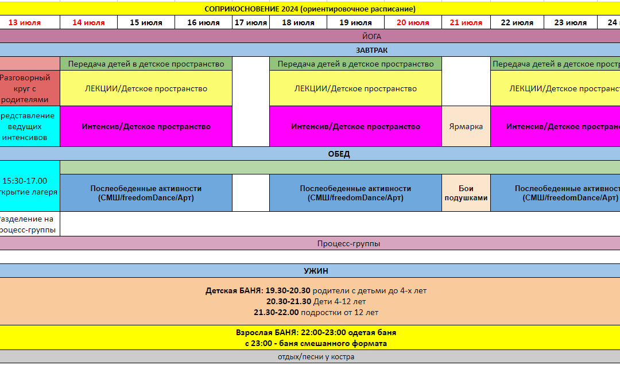Select the Детская БАНЯ schedule cell
Image resolution: width=620 pixels, height=365 pixels.
[x=310, y=301]
